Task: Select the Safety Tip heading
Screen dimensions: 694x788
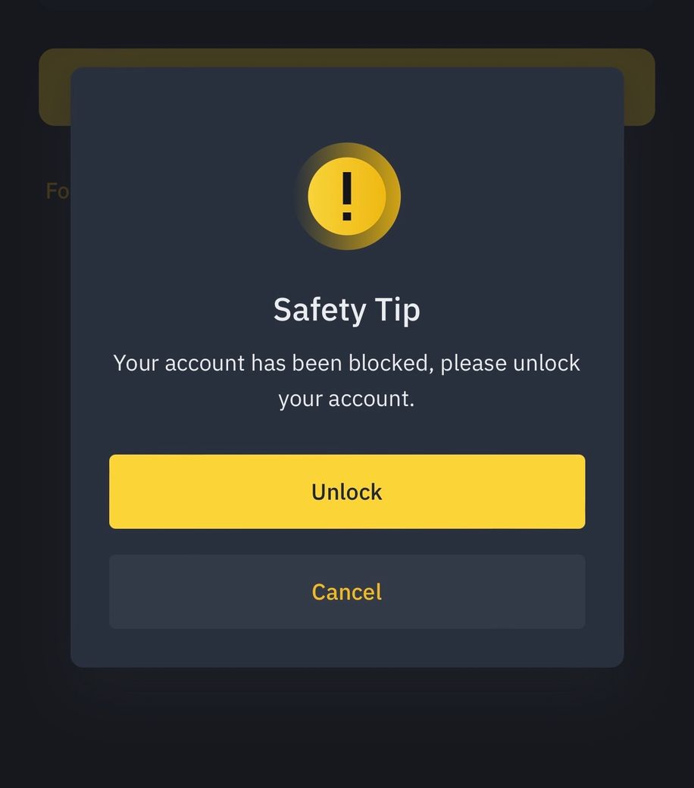Action: tap(347, 309)
